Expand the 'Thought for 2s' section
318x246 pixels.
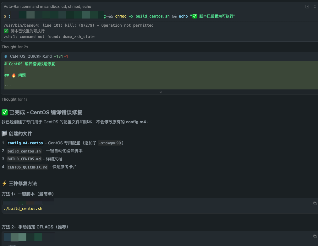pos(15,47)
